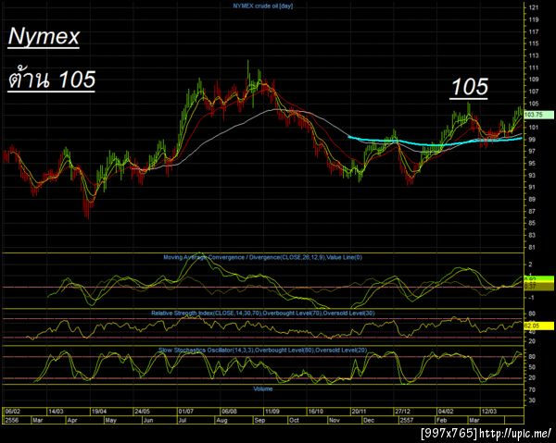Click the 16/10 date label
Screen dimensions: 556x443
316,412
